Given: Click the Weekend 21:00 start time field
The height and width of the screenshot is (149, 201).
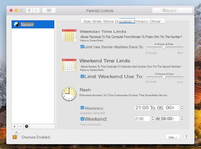Looking at the screenshot, I should 142,118.
